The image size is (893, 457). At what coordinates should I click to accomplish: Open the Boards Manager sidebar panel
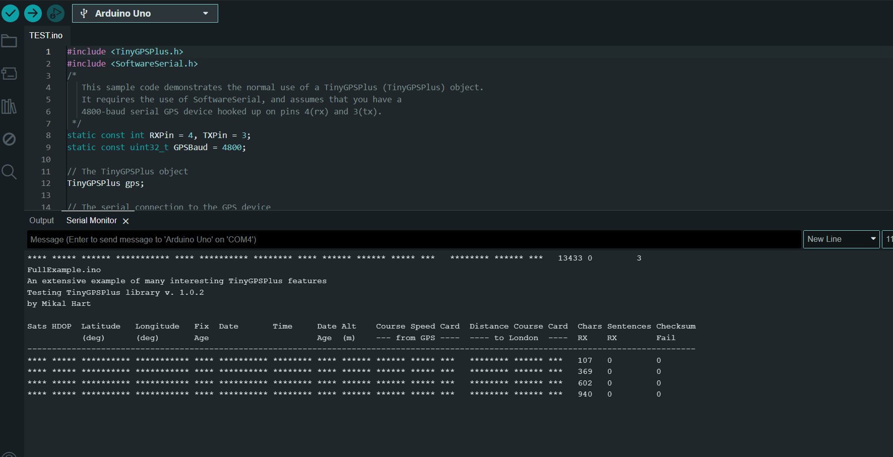point(9,74)
